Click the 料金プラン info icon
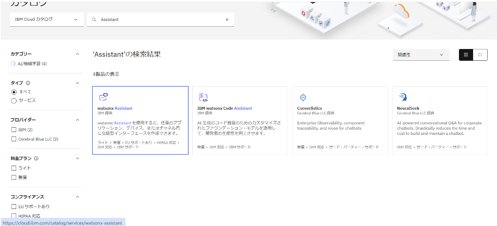Image resolution: width=497 pixels, height=226 pixels. point(36,158)
